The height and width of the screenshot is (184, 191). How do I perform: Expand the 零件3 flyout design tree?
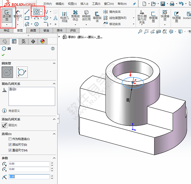click(59, 37)
